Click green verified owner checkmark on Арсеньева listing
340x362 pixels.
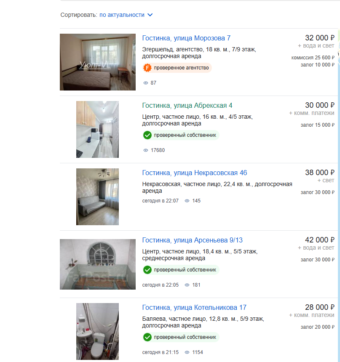[x=147, y=270]
